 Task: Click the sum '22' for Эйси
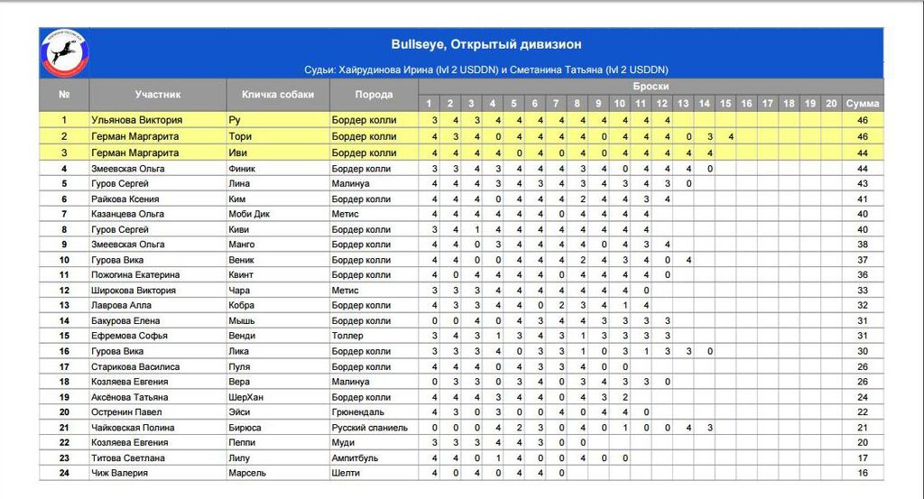(862, 411)
